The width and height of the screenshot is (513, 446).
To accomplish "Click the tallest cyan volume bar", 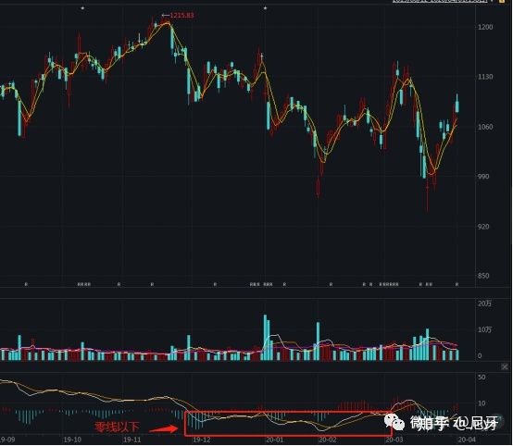I will tap(266, 338).
